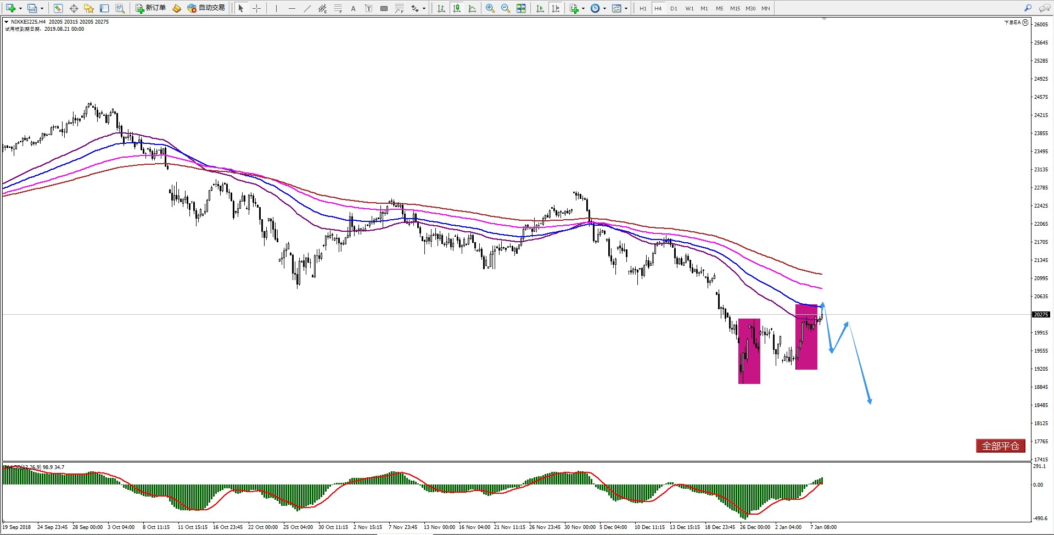1054x535 pixels.
Task: Expand the periodicity dropdown arrow
Action: tap(604, 8)
